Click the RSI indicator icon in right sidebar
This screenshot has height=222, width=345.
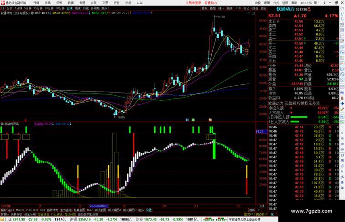pos(342,93)
